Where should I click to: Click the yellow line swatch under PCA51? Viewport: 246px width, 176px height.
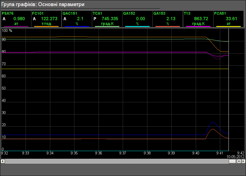(x=229, y=26)
